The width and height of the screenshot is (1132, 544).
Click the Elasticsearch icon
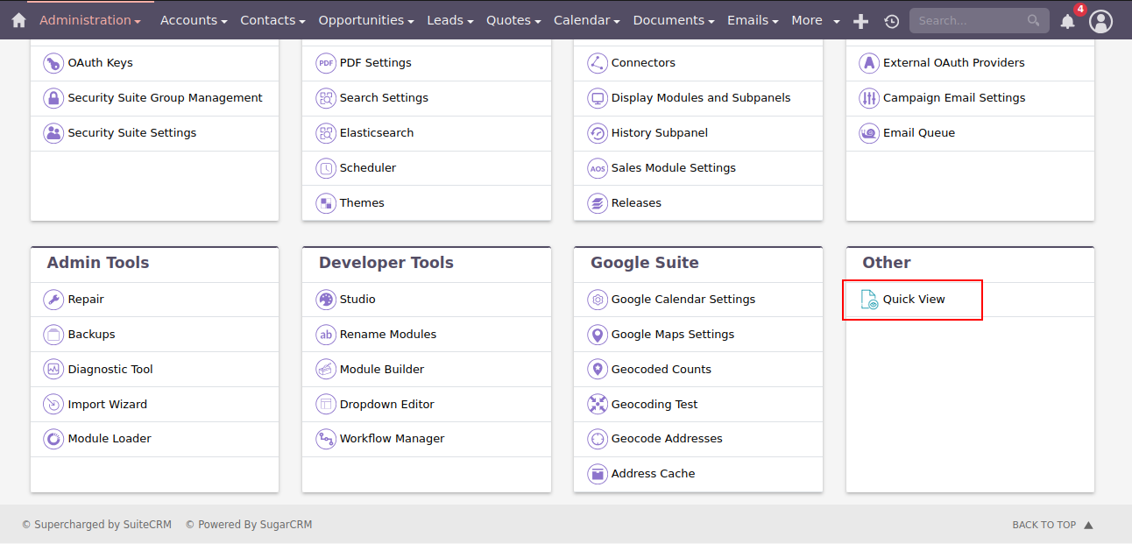(x=326, y=133)
